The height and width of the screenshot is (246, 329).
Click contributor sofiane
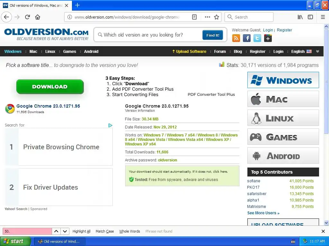[253, 181]
